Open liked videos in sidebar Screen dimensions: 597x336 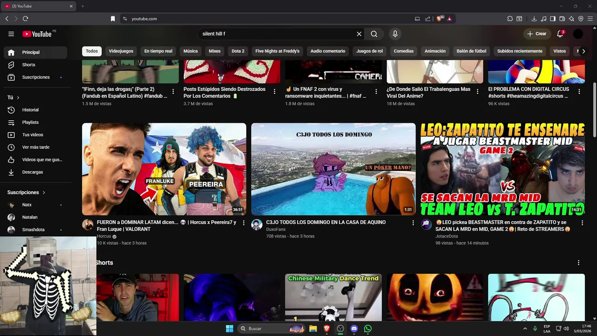[35, 160]
